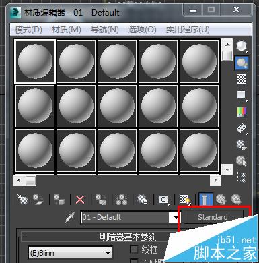
Task: Click the Sample Type sphere icon
Action: point(242,47)
